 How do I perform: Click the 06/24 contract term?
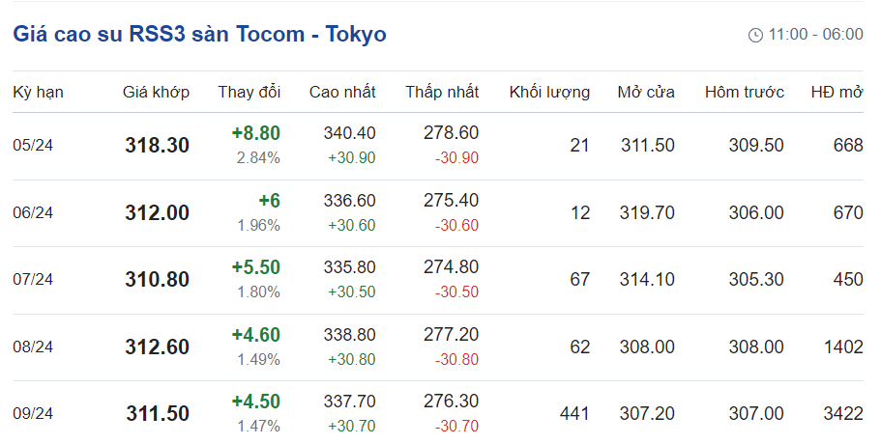[x=33, y=213]
